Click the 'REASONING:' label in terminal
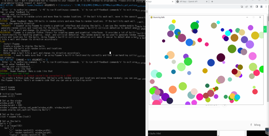269x136 pixels. (x=6, y=32)
